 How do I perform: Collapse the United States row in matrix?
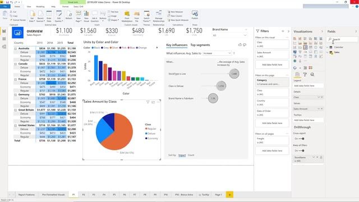tap(15, 126)
